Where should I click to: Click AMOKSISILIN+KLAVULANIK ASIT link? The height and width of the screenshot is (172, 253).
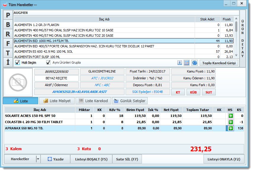[79, 92]
